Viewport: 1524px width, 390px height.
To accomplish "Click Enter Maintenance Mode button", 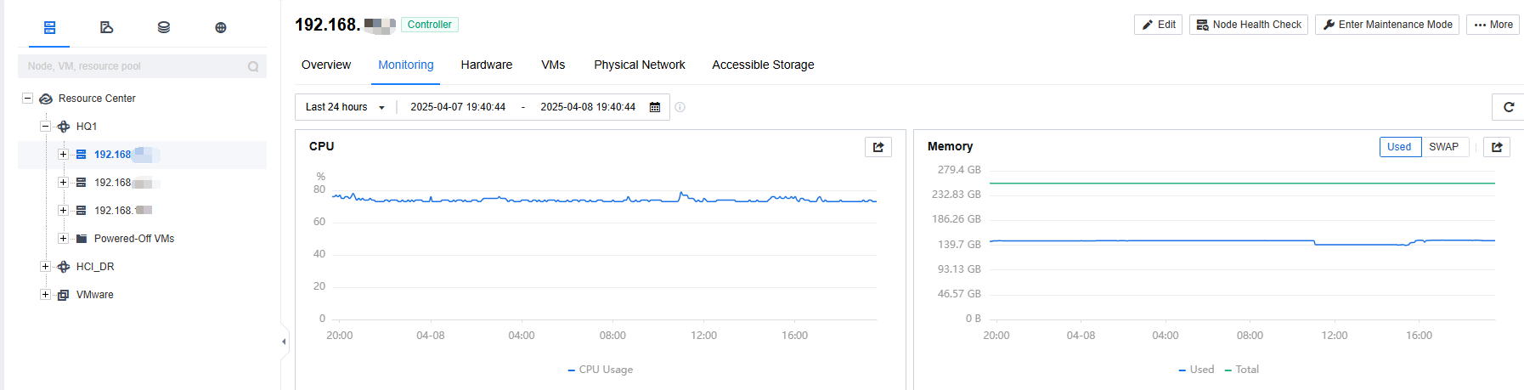I will point(1387,25).
